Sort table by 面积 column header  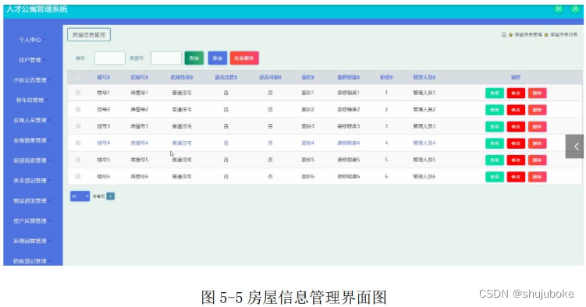click(308, 77)
